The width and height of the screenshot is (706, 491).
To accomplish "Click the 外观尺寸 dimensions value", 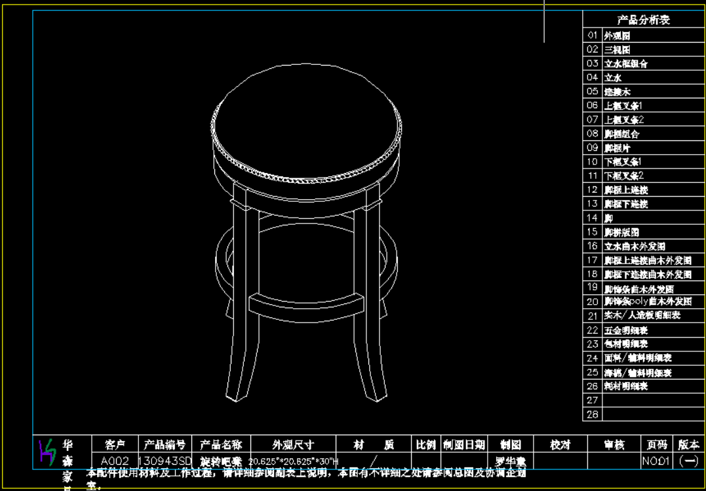I will tap(293, 462).
